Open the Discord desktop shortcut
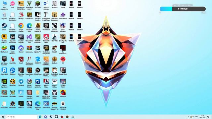 pos(21,48)
